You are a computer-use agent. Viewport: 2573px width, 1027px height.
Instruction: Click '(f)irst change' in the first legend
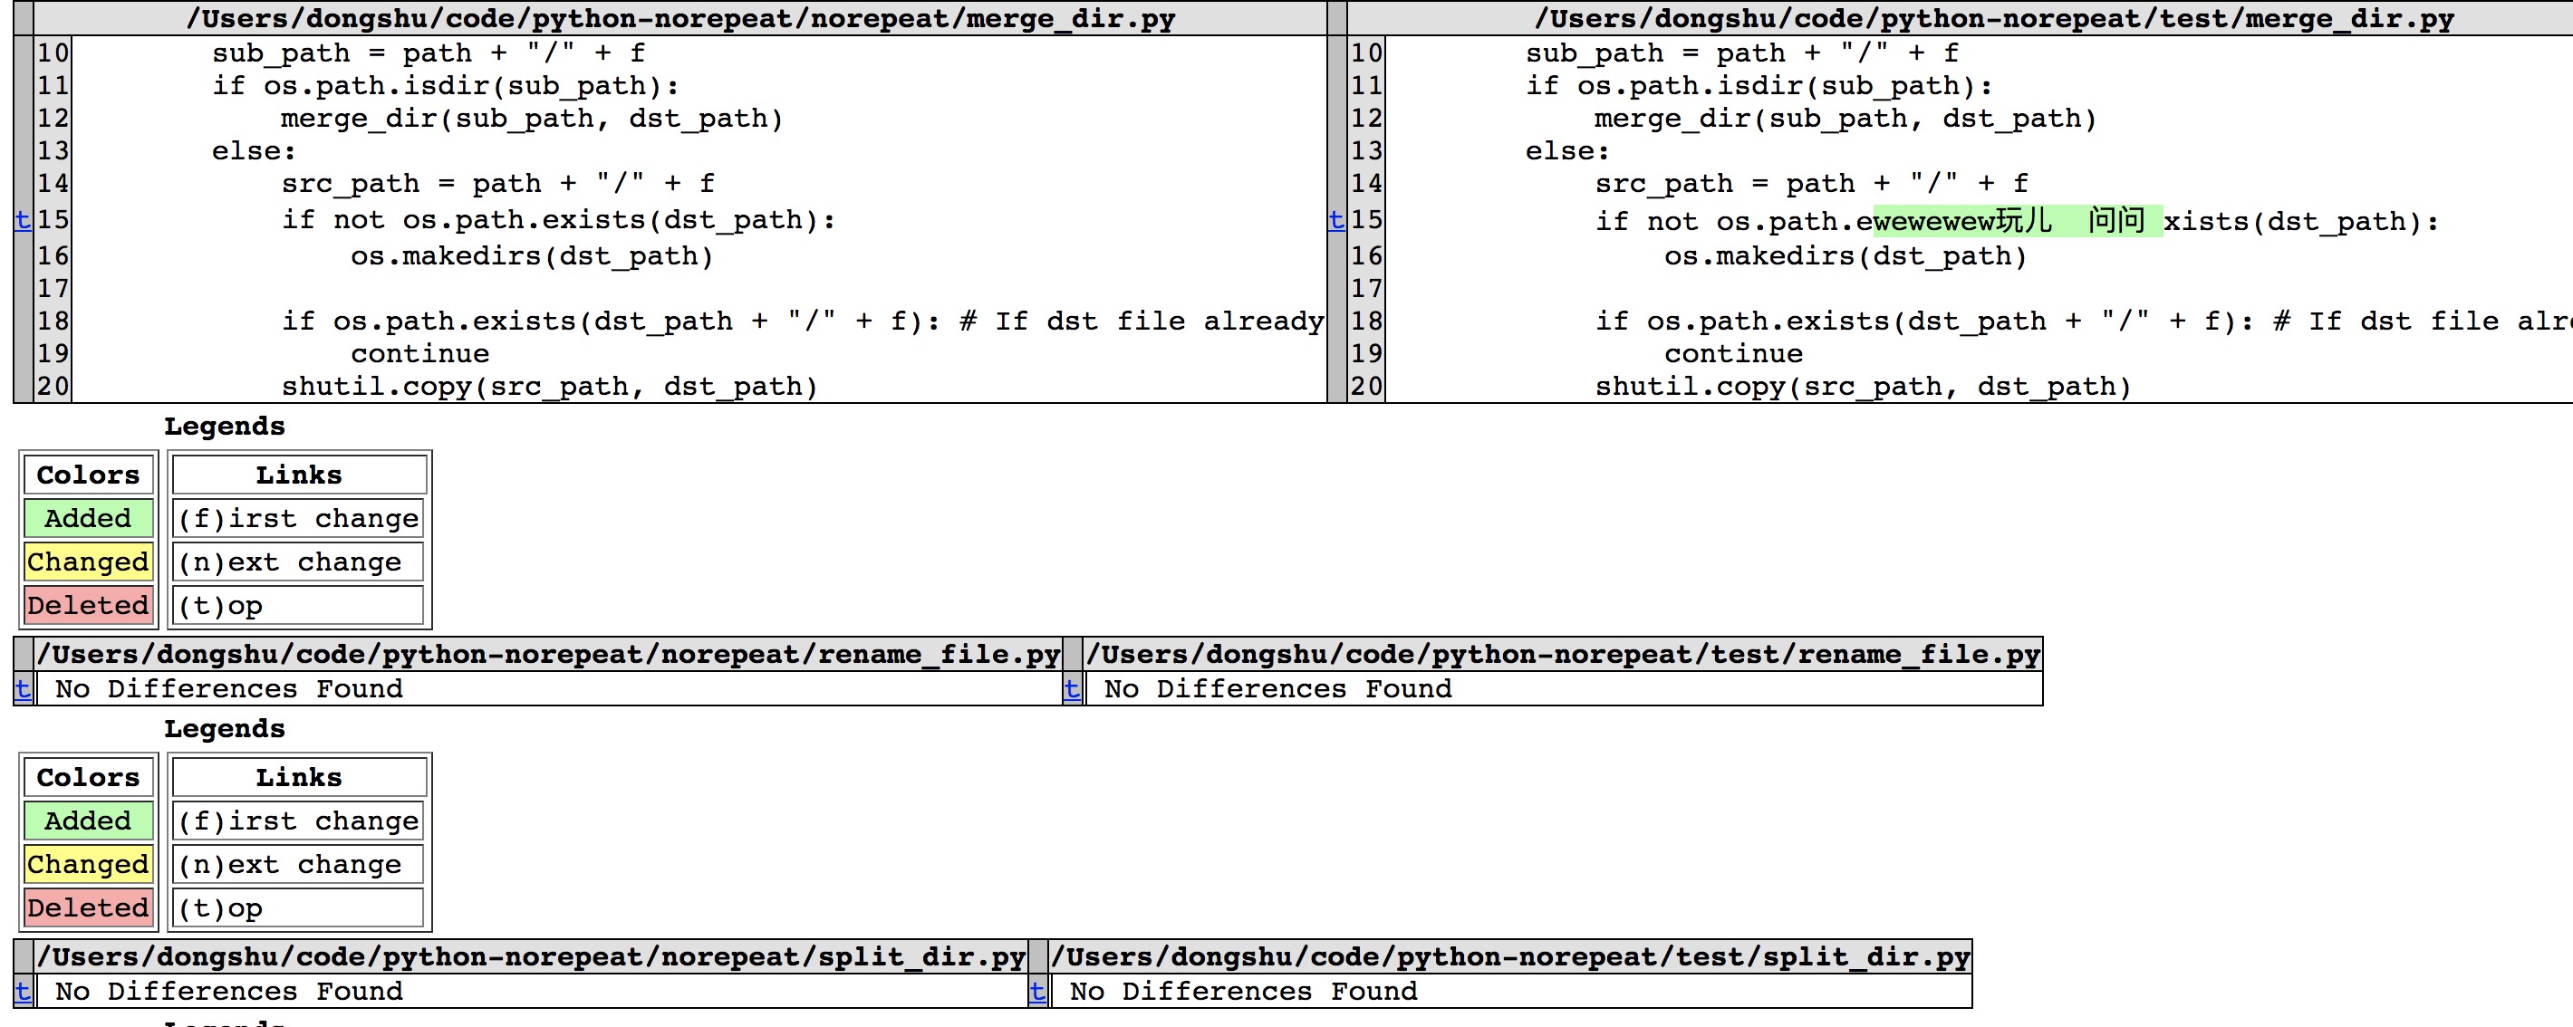pos(298,518)
